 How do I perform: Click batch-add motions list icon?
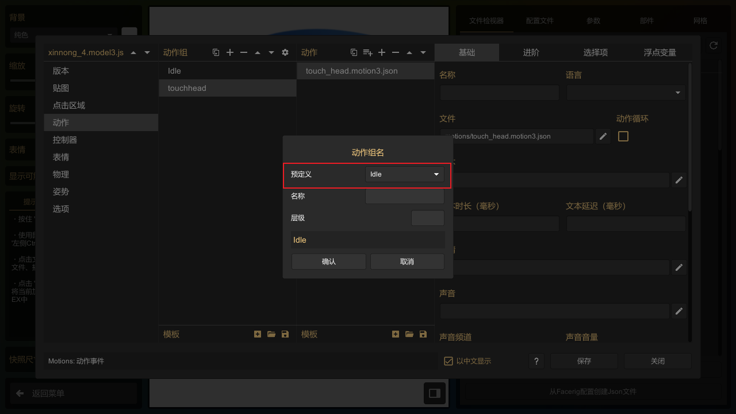pyautogui.click(x=368, y=52)
